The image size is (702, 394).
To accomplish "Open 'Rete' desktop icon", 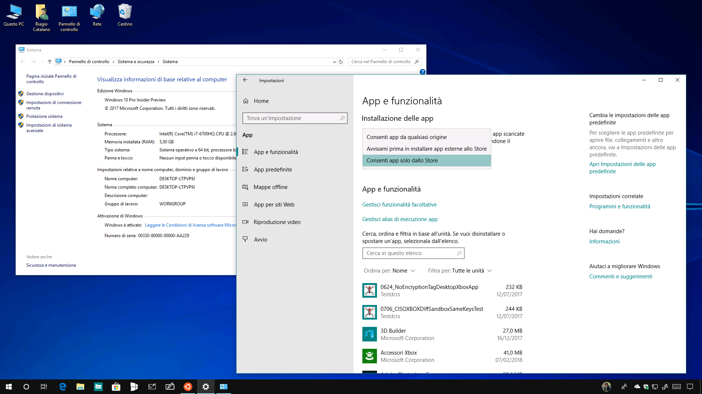I will (97, 16).
